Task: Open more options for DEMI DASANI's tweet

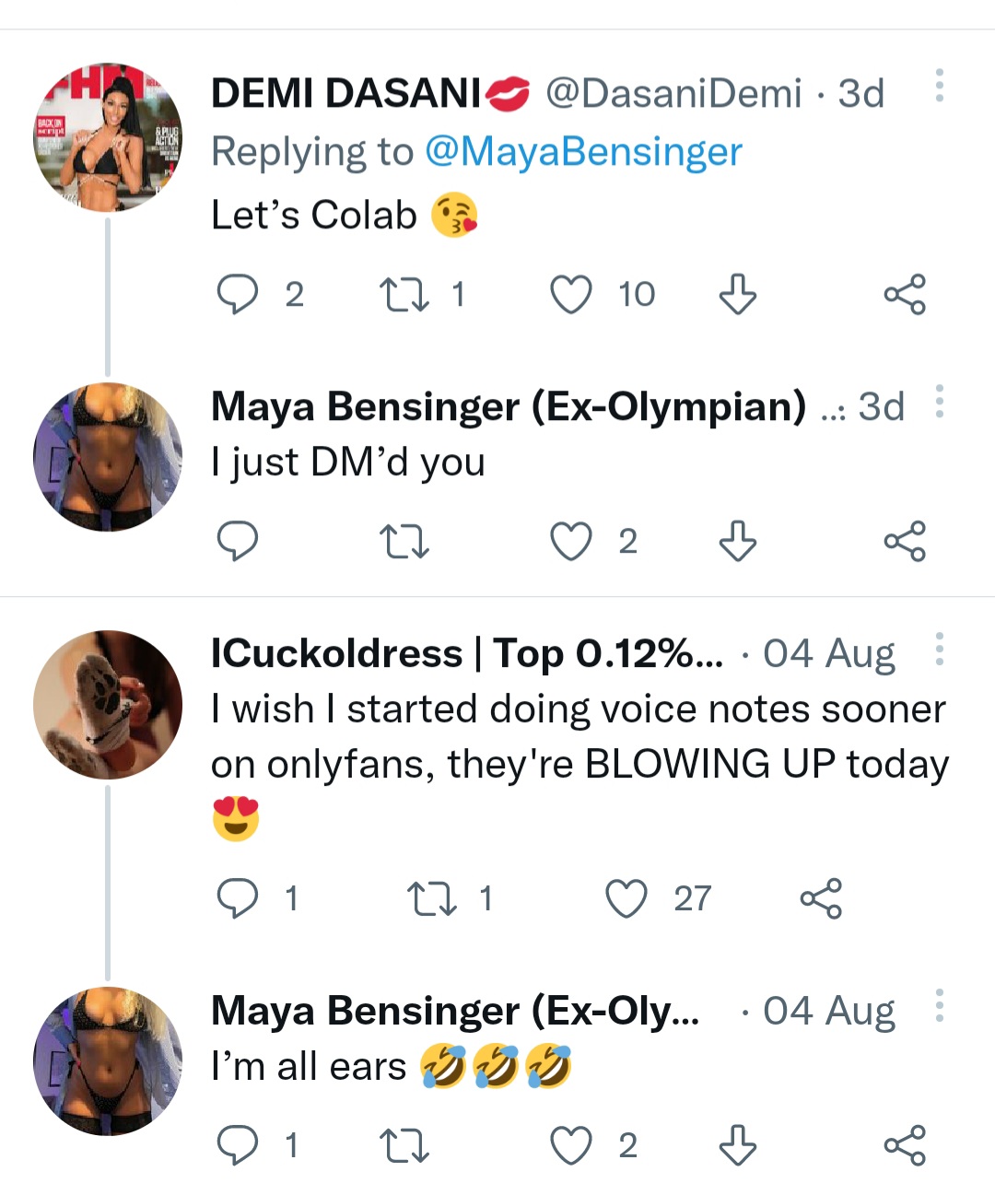Action: click(939, 85)
